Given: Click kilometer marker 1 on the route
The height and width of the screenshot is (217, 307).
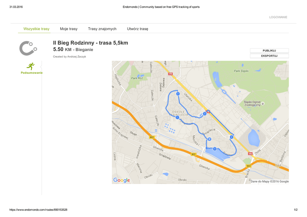Looking at the screenshot, I should 177,117.
